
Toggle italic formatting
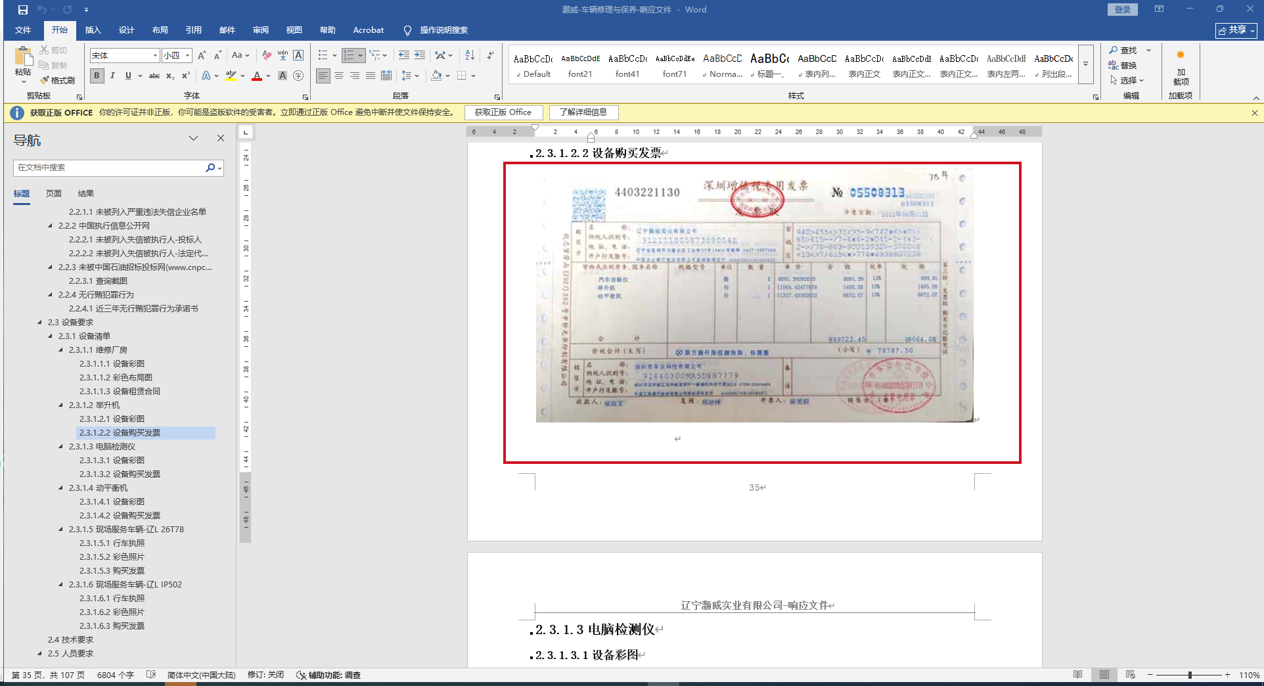(112, 76)
